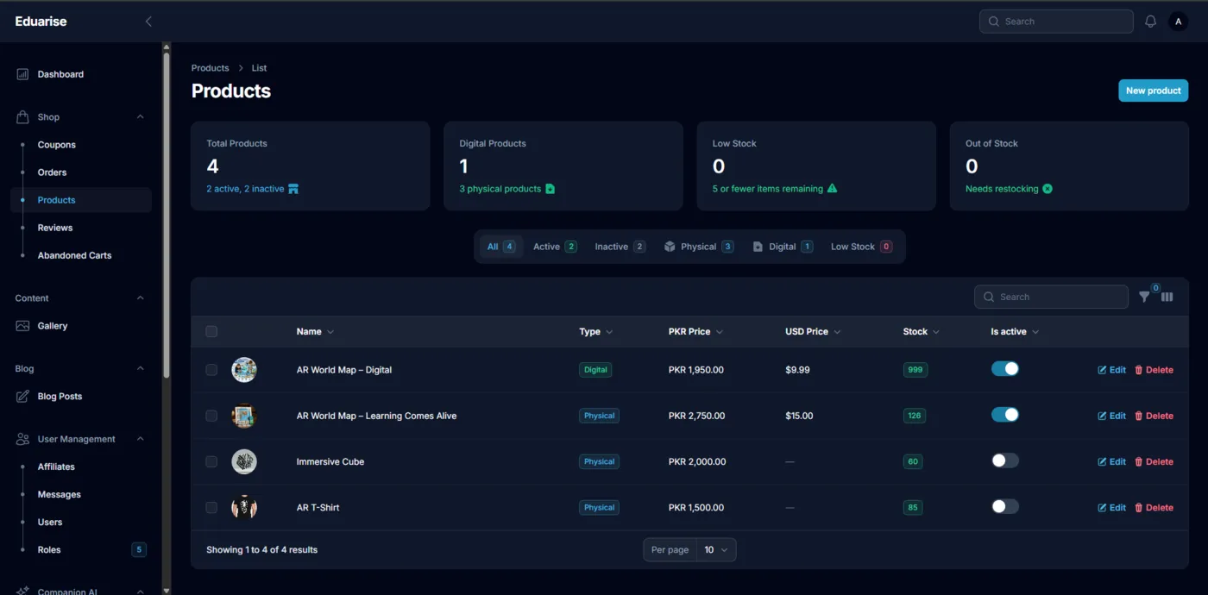
Task: Toggle columns with the column manager icon
Action: 1167,297
